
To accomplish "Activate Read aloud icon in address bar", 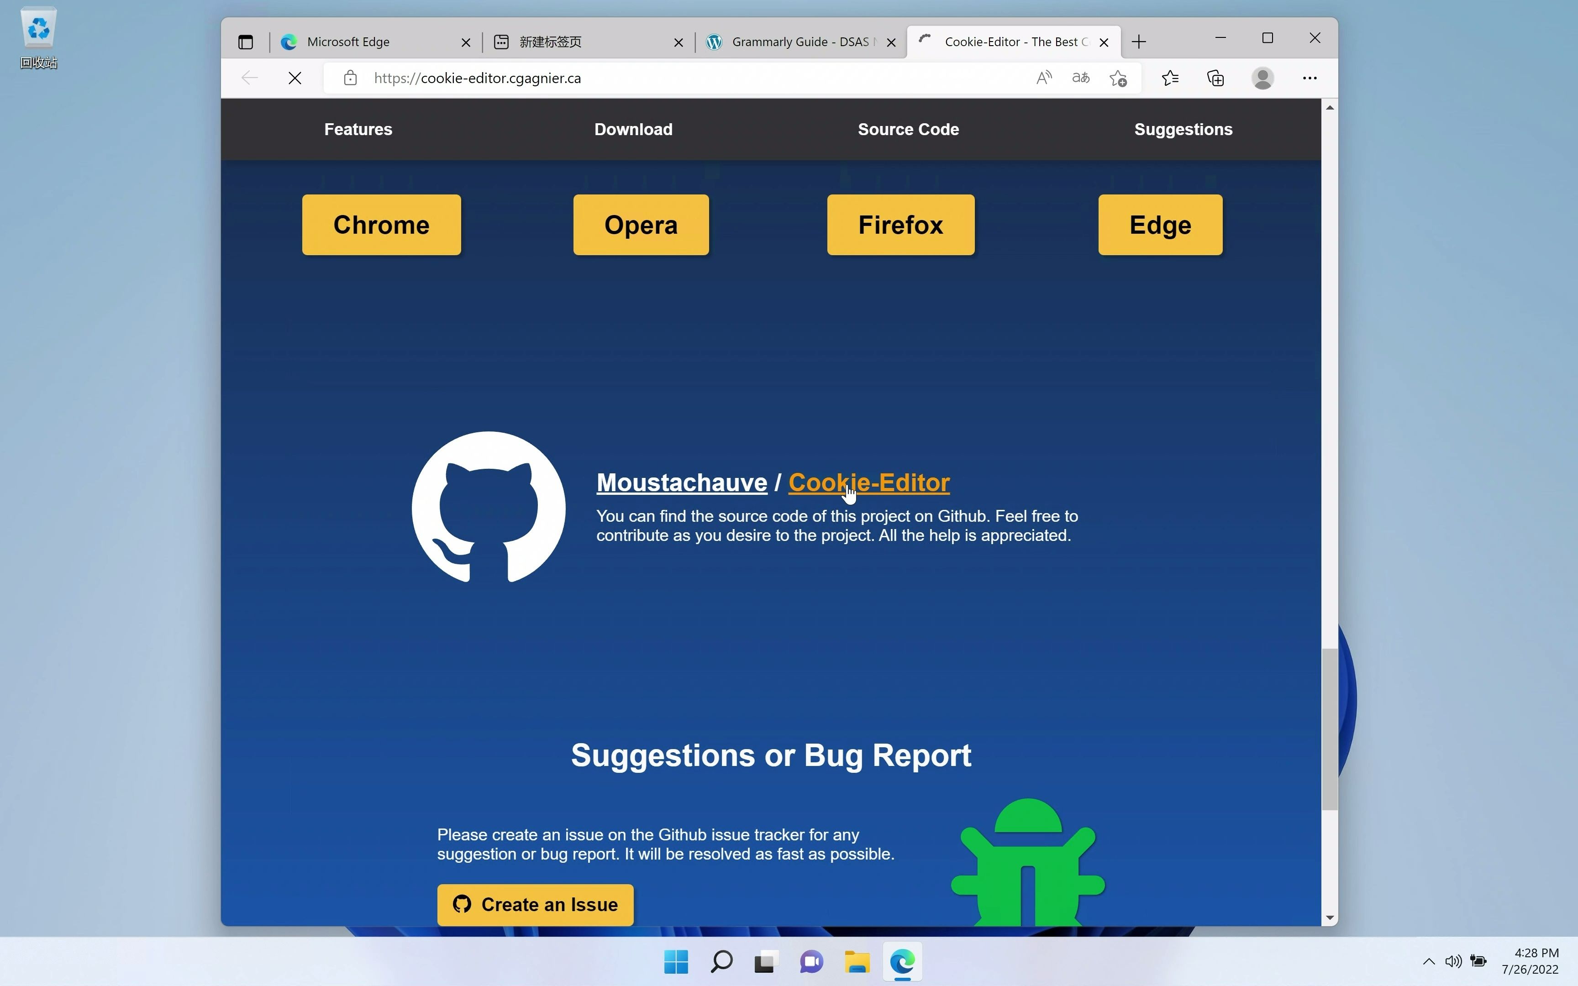I will coord(1044,78).
